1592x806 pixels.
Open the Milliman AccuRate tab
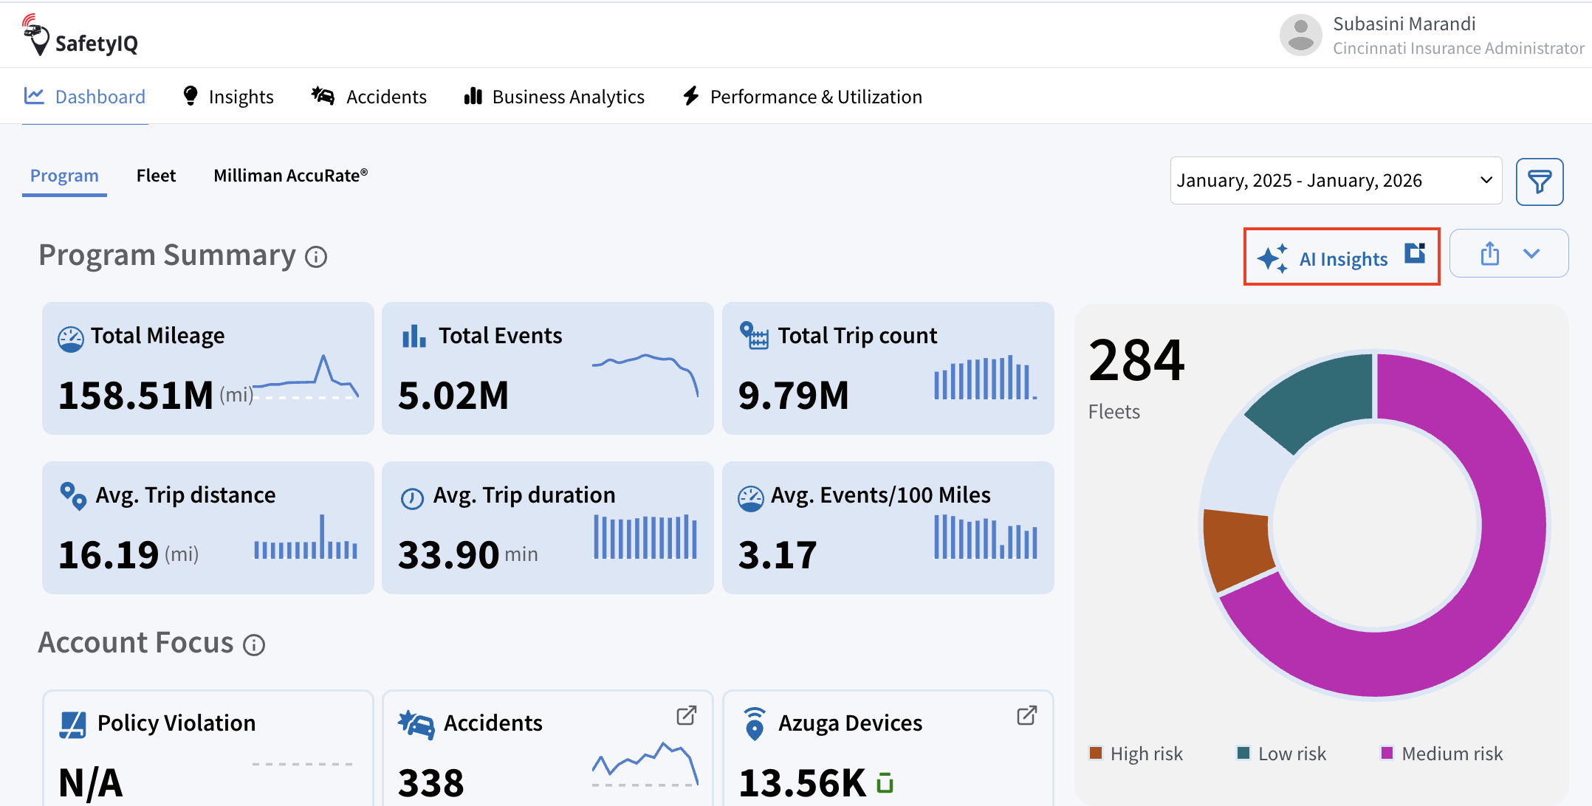pyautogui.click(x=290, y=176)
